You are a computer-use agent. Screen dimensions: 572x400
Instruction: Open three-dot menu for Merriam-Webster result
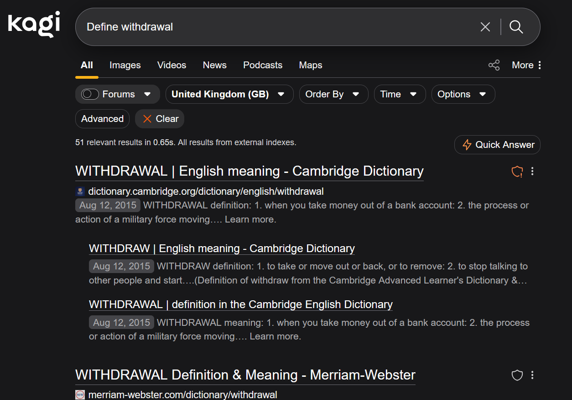[x=532, y=375]
